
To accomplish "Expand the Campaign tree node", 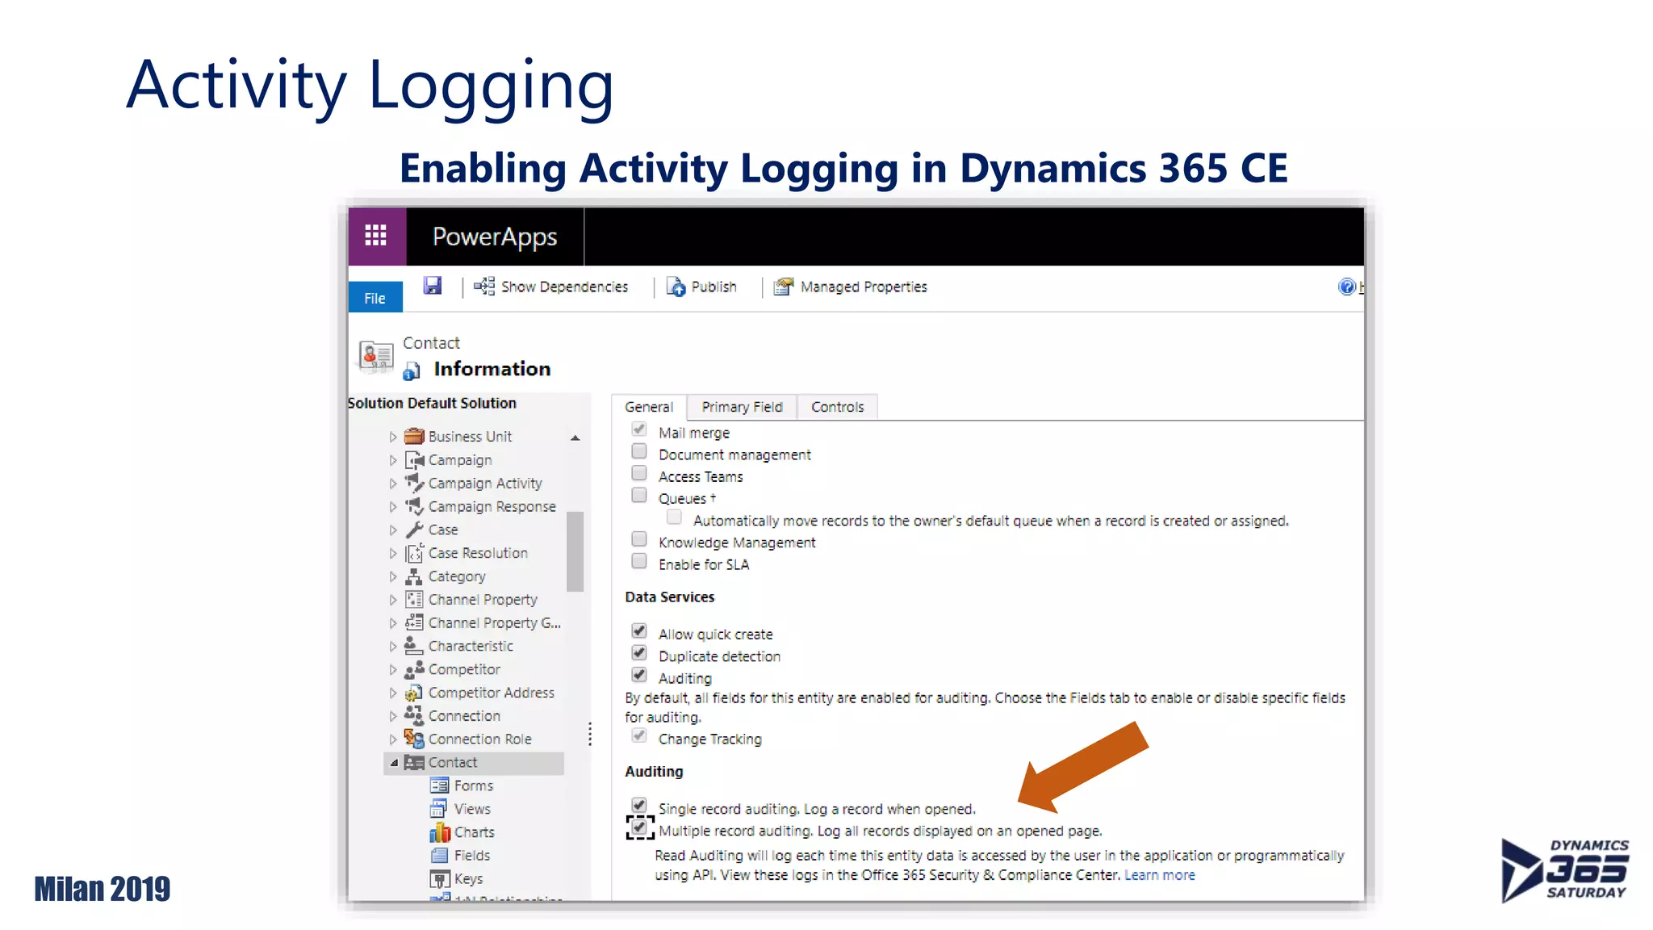I will [393, 460].
